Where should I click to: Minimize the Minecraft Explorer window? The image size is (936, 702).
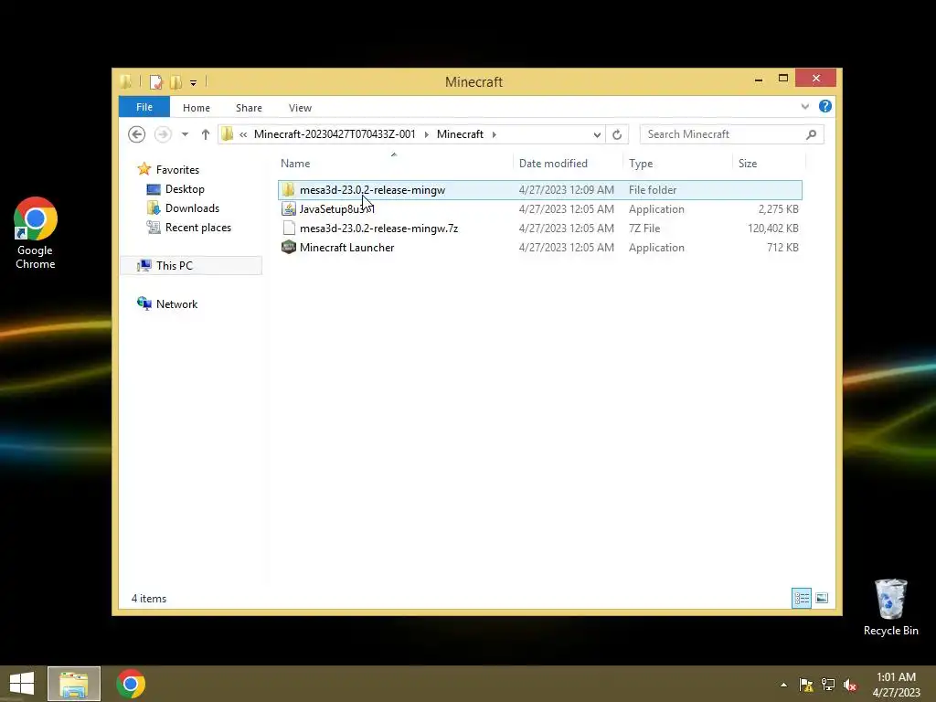point(759,79)
